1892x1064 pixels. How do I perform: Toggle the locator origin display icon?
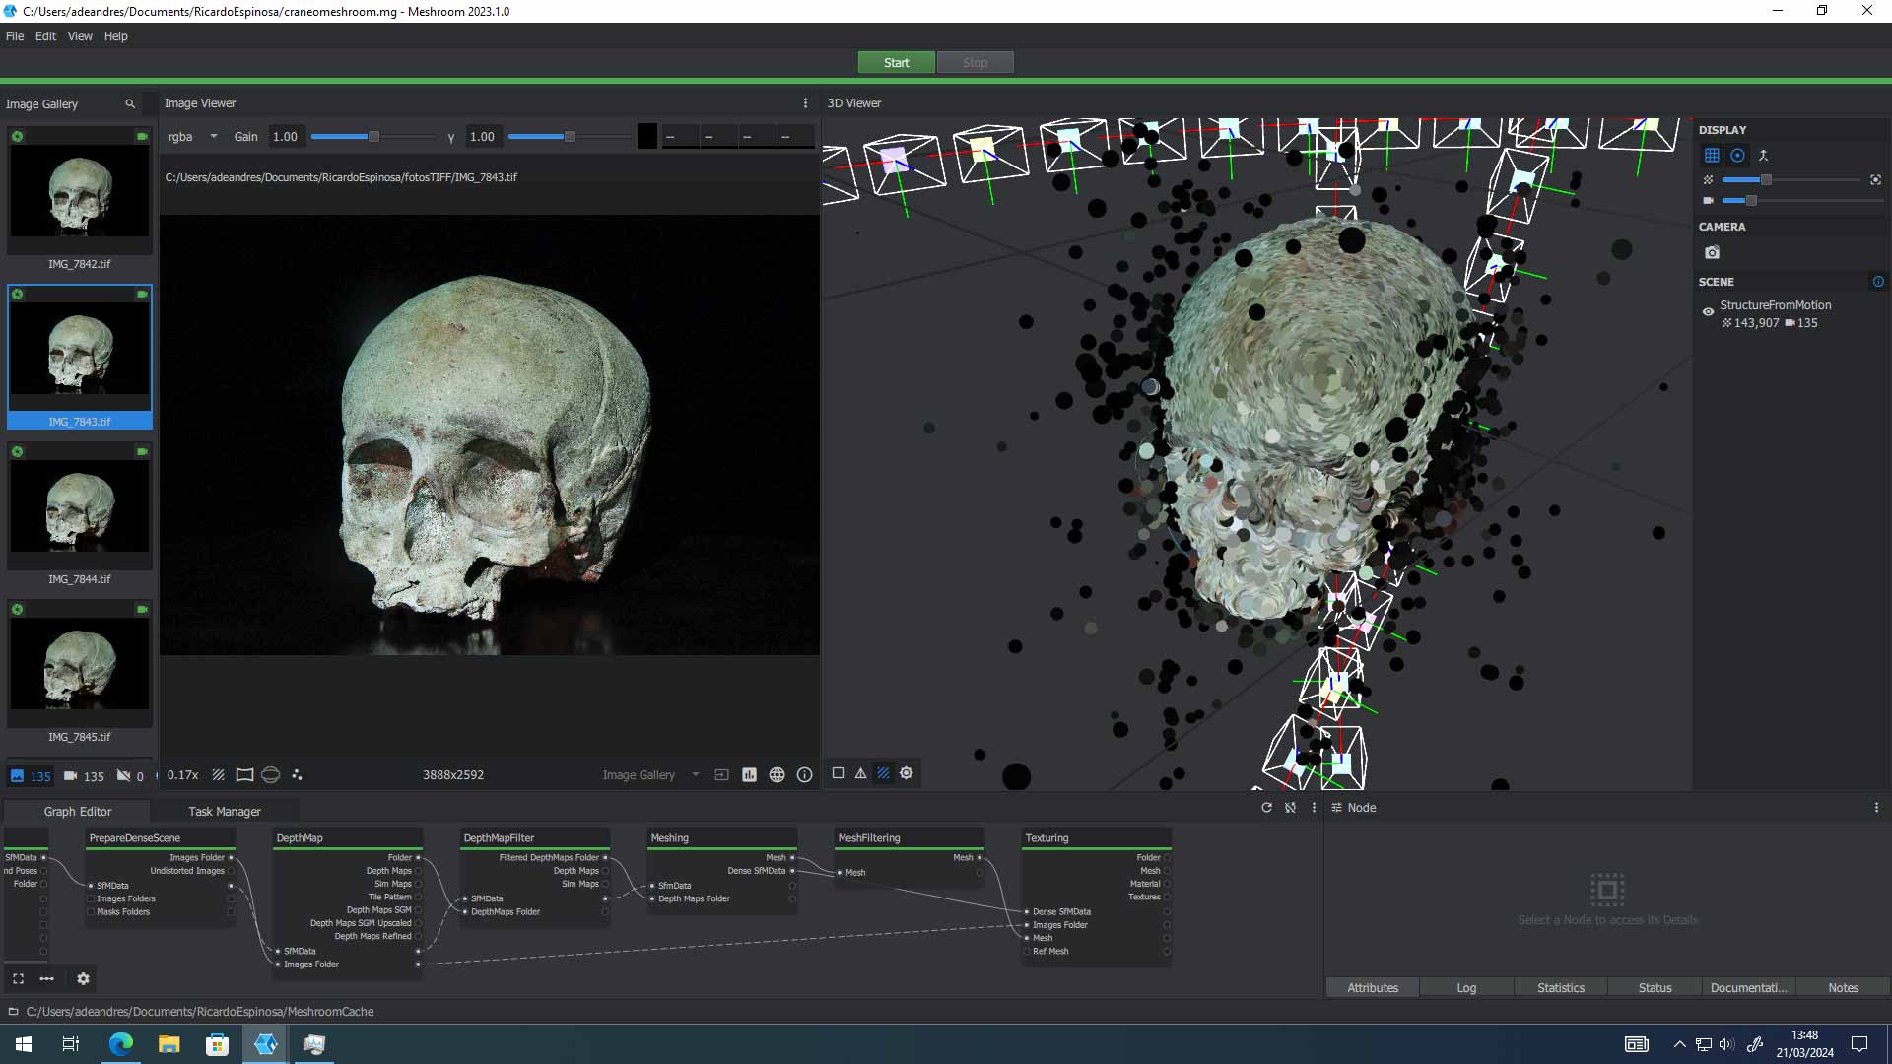click(x=1763, y=156)
